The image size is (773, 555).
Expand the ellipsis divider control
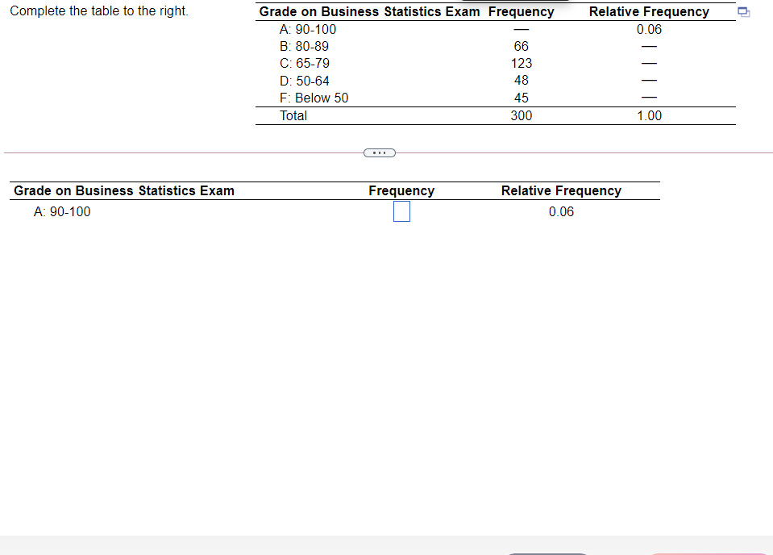coord(379,152)
